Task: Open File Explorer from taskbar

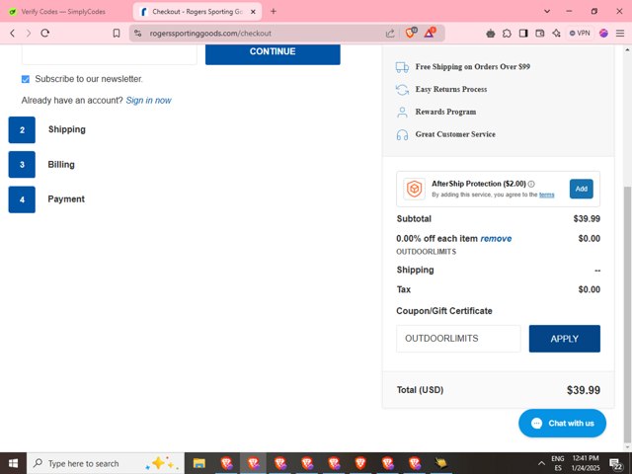Action: coord(199,463)
